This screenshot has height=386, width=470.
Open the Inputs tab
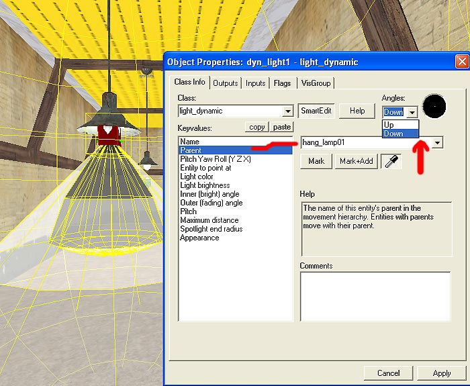coord(256,83)
